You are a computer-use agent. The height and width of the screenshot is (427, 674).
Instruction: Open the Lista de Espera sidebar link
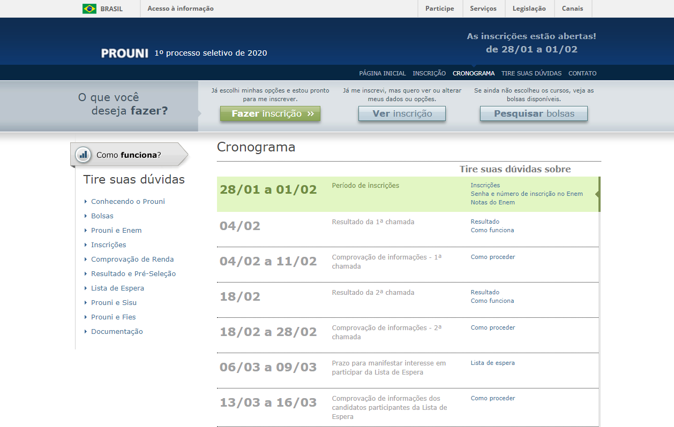(x=117, y=288)
